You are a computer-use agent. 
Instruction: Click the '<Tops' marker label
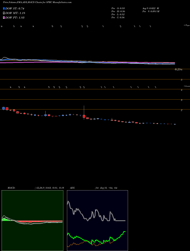click(x=187, y=25)
